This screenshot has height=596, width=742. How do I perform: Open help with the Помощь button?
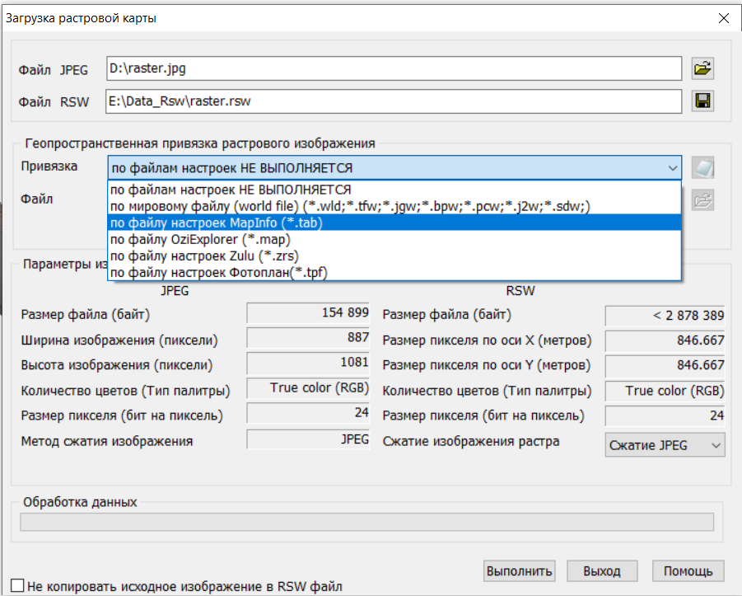688,571
